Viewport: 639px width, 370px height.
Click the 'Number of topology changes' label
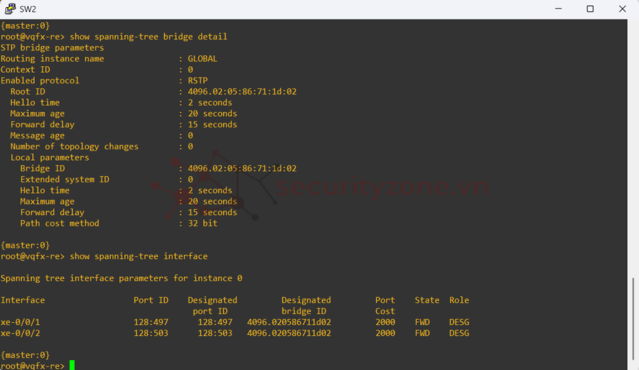[74, 146]
